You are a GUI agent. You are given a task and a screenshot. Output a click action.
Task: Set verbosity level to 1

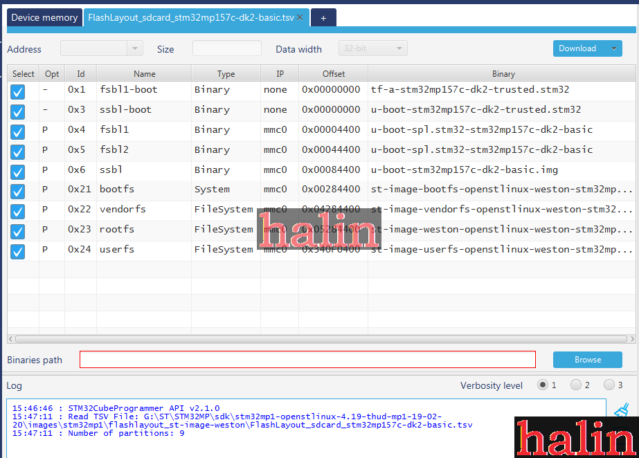[x=542, y=385]
